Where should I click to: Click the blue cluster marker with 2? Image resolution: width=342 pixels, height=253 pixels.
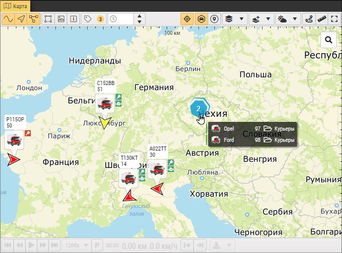[198, 108]
